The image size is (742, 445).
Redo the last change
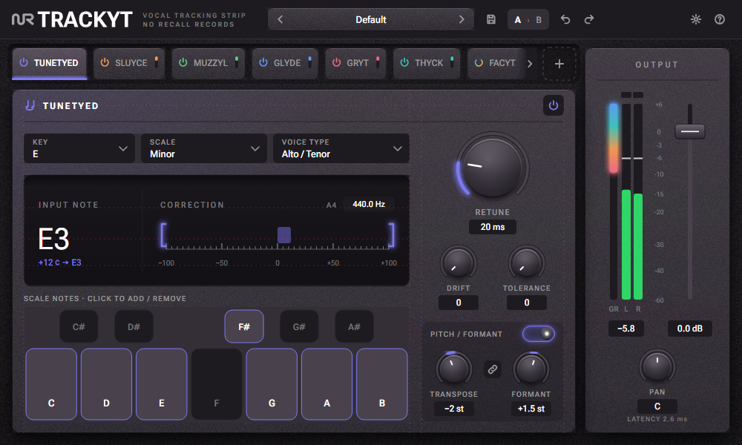click(588, 19)
